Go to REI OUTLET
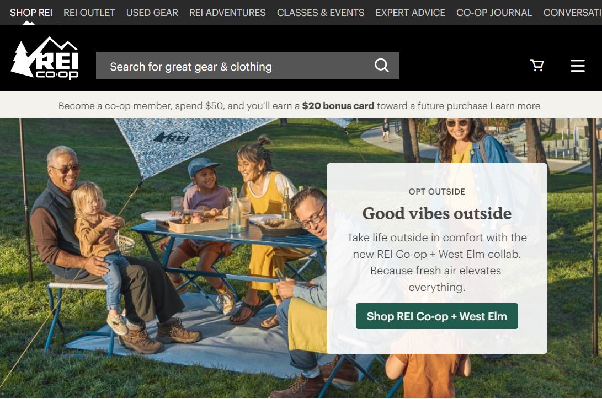Viewport: 602px width, 399px height. pyautogui.click(x=89, y=13)
